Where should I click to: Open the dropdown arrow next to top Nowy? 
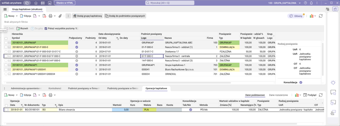(x=17, y=16)
